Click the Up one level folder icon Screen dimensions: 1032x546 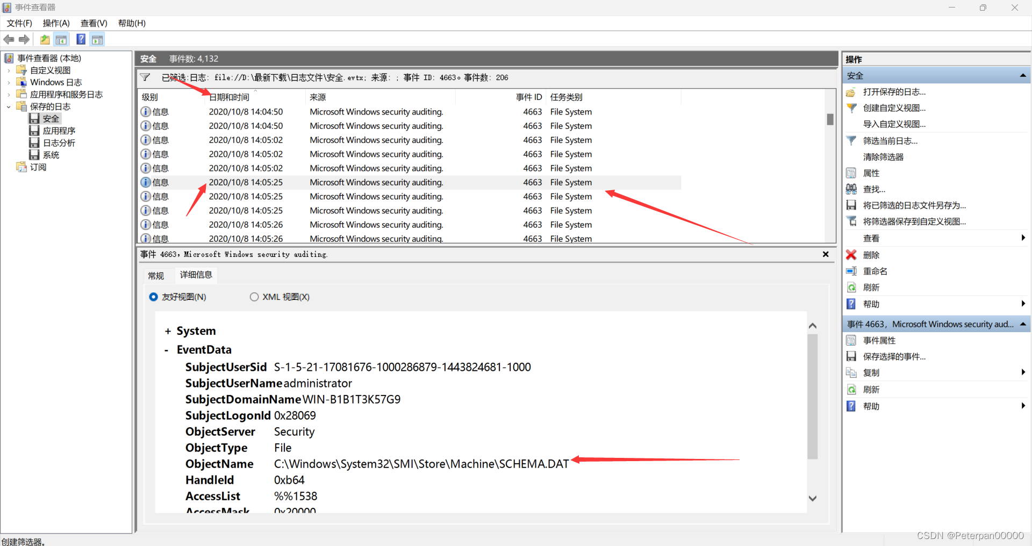point(45,39)
